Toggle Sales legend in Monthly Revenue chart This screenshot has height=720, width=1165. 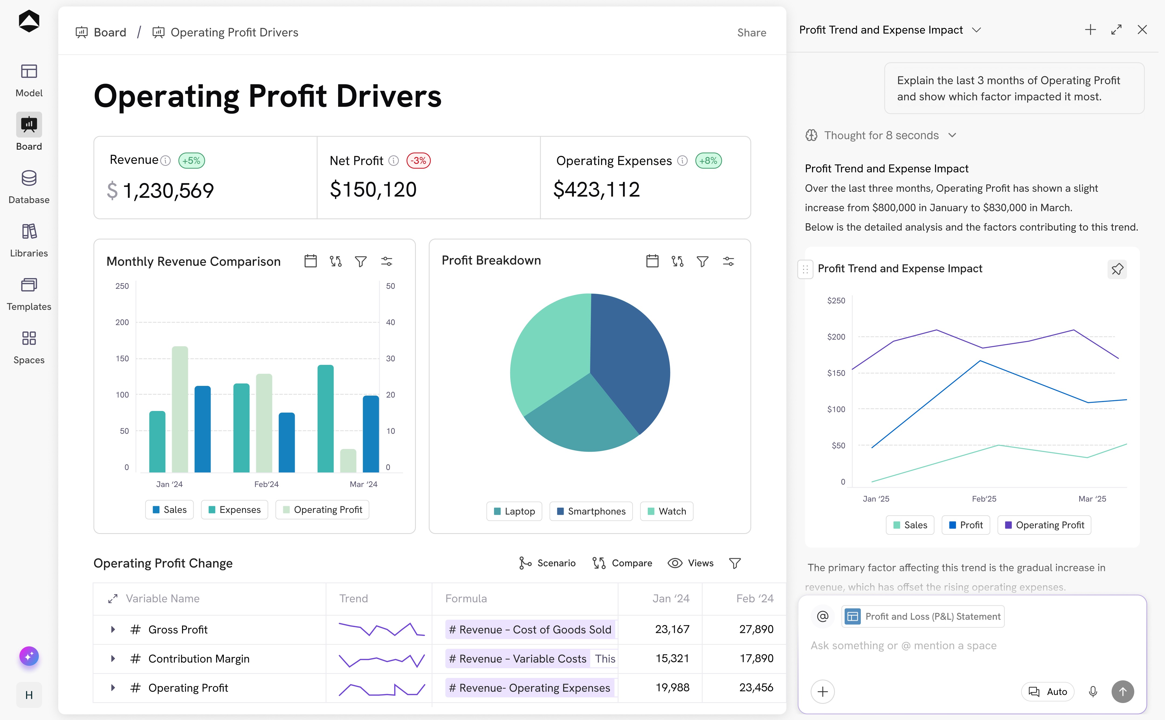(169, 509)
